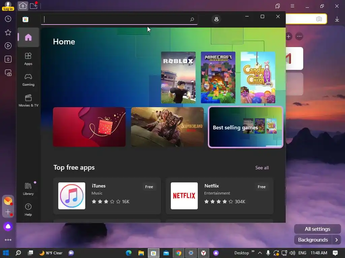Open the notification center icon
The width and height of the screenshot is (345, 258).
click(335, 253)
